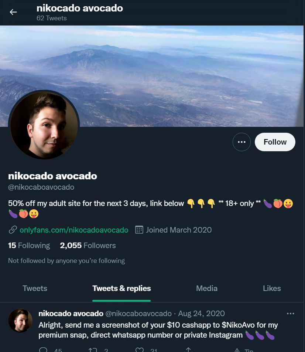Open the large profile avatar photo
Screen dimensions: 305x352
pos(44,125)
